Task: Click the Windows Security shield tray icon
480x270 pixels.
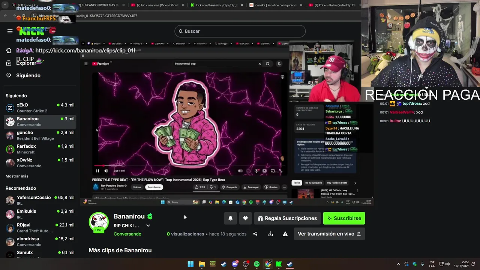Action: coord(414,264)
